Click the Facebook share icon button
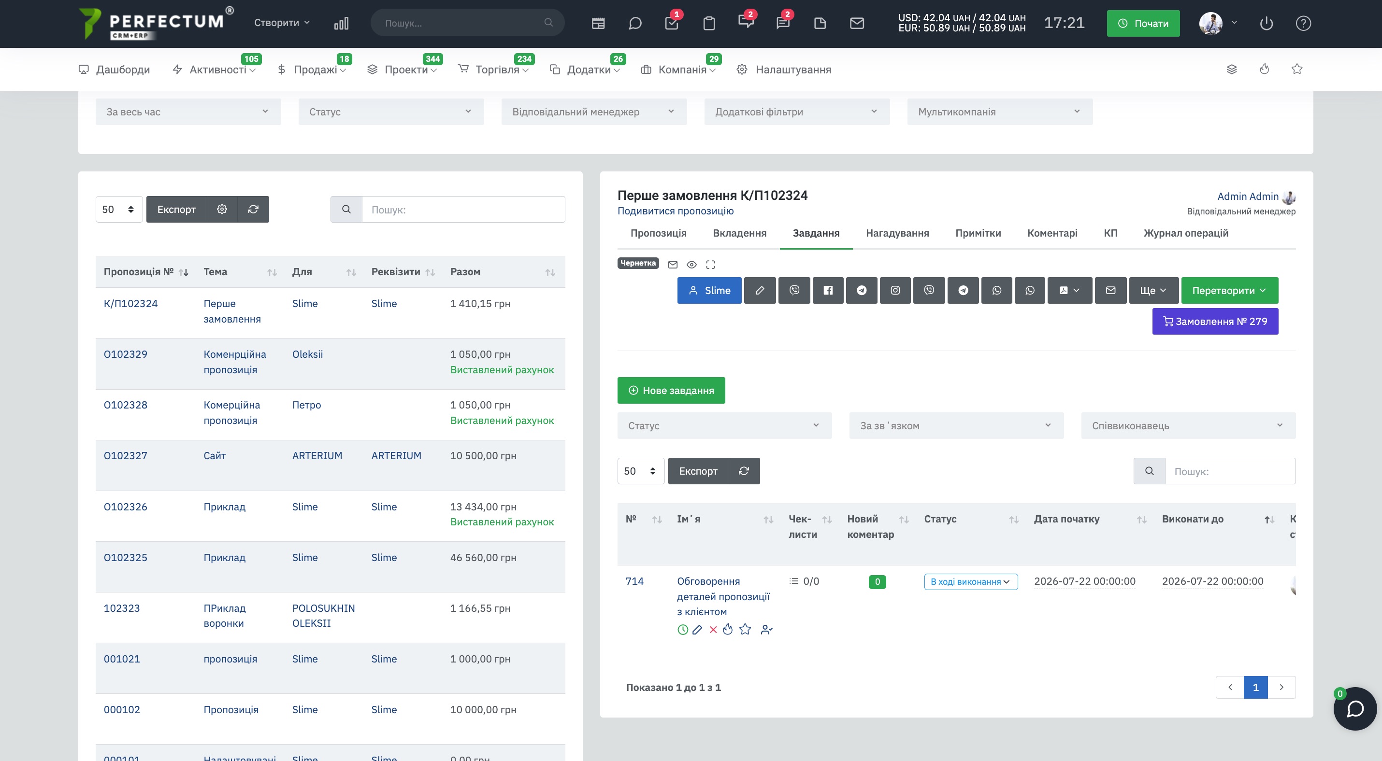Viewport: 1382px width, 761px height. (828, 291)
